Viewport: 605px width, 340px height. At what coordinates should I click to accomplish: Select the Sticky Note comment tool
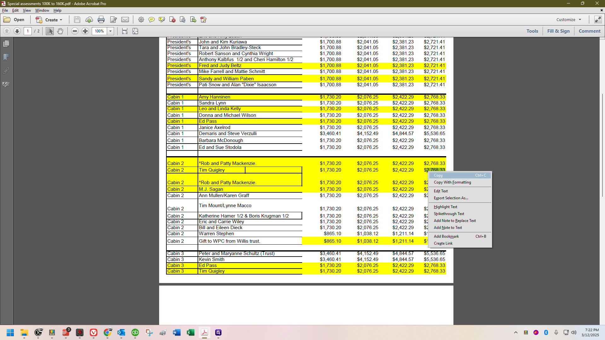(152, 20)
